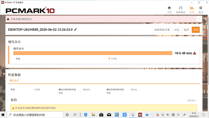Open the clock showing 9:16

coord(194,115)
